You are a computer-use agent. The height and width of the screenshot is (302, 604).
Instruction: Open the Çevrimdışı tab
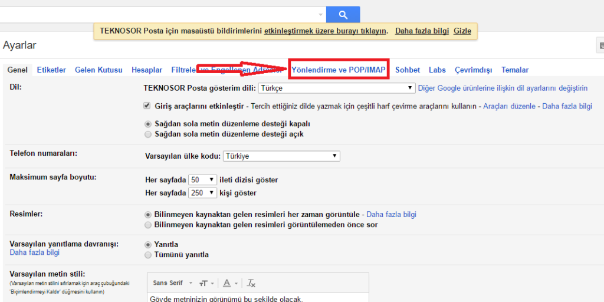(474, 70)
